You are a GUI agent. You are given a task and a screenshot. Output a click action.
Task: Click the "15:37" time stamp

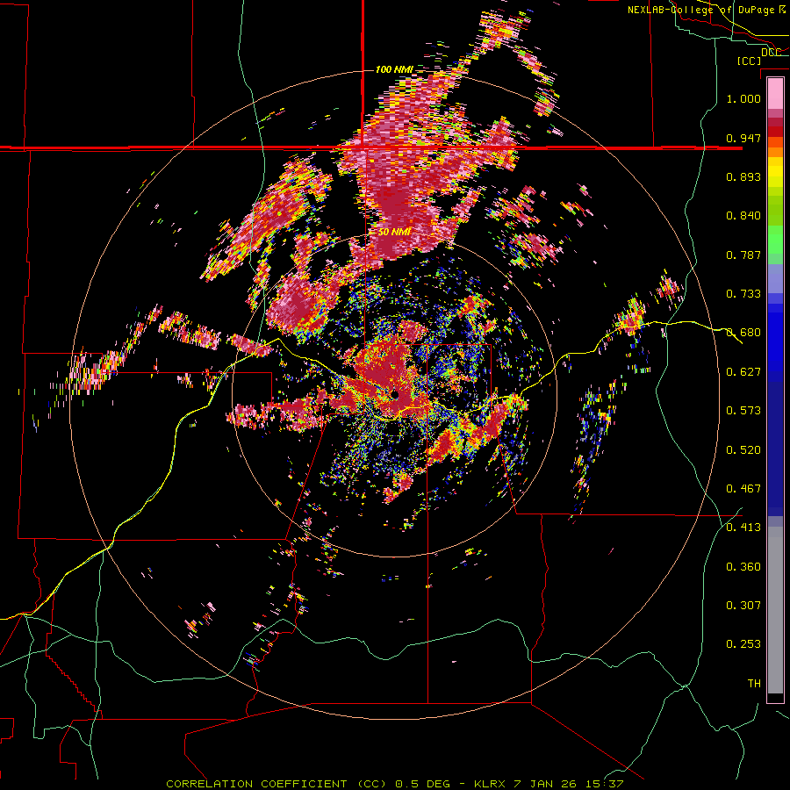(x=603, y=784)
